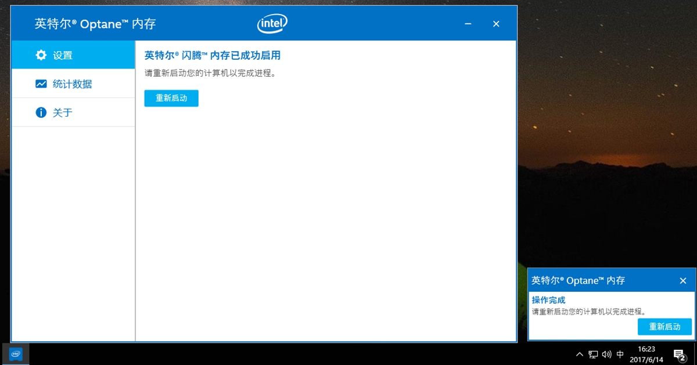Click the 重新启动 button in main panel
Screen dimensions: 697x365
click(x=171, y=98)
